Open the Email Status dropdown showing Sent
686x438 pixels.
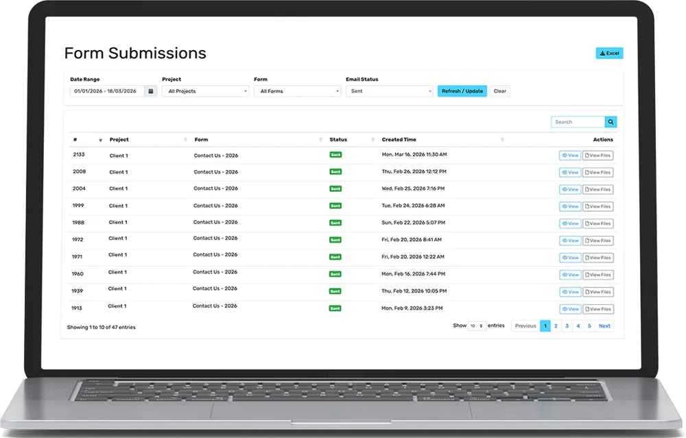(390, 91)
